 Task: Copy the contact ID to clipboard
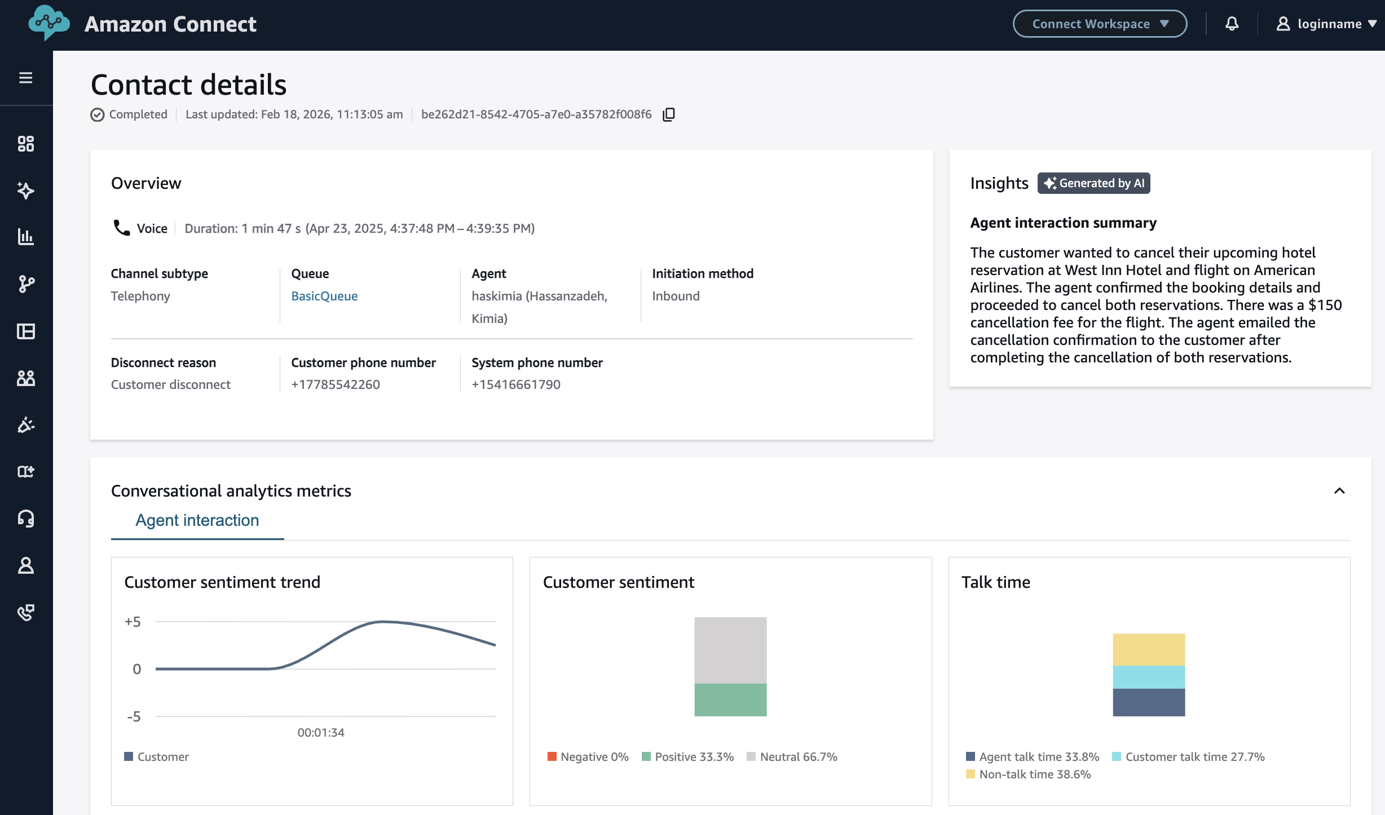[x=669, y=114]
